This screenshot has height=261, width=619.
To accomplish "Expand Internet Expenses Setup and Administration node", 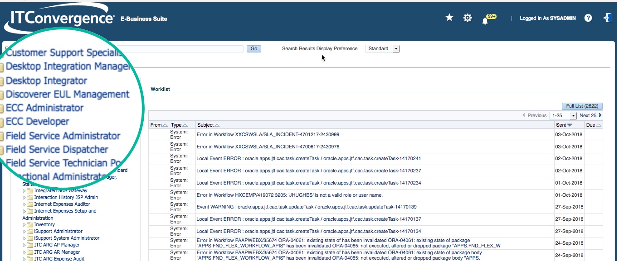I will [24, 211].
